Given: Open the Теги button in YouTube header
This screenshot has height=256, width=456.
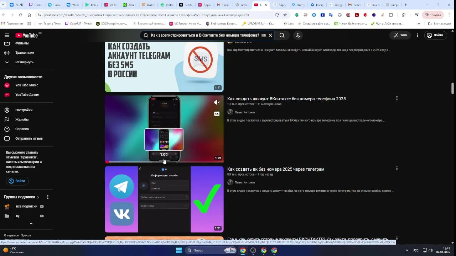Looking at the screenshot, I should click(400, 35).
